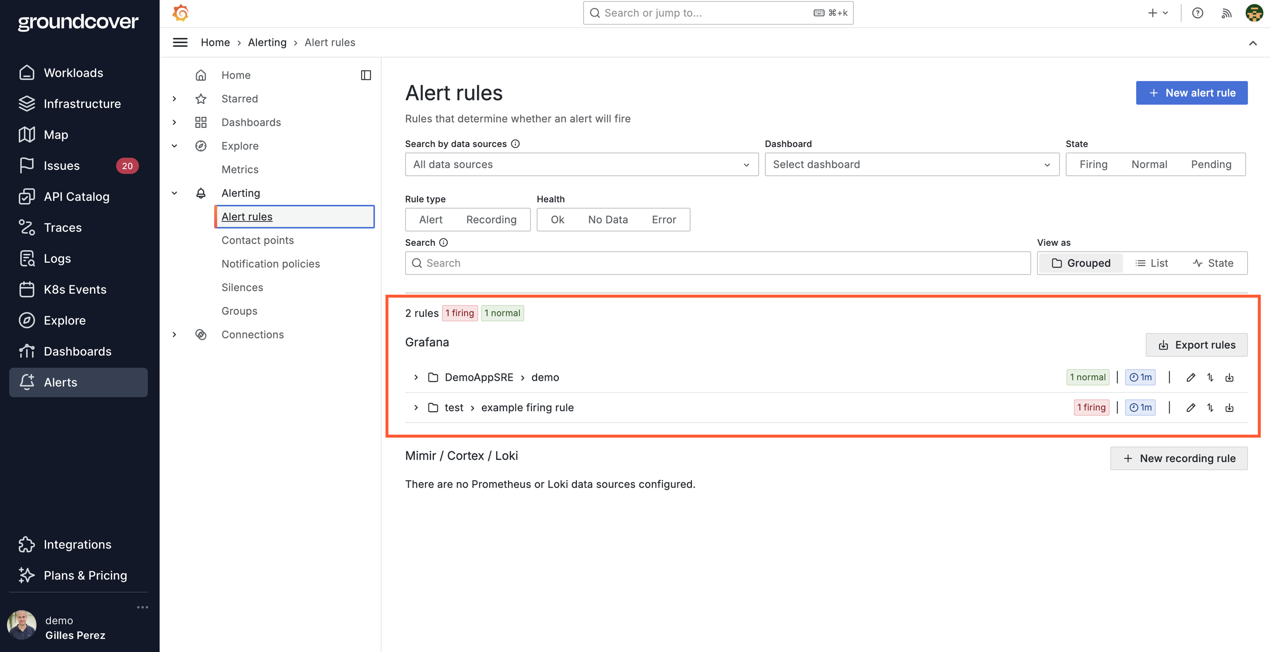Expand the DemoAppSRE demo rule group

pyautogui.click(x=416, y=378)
